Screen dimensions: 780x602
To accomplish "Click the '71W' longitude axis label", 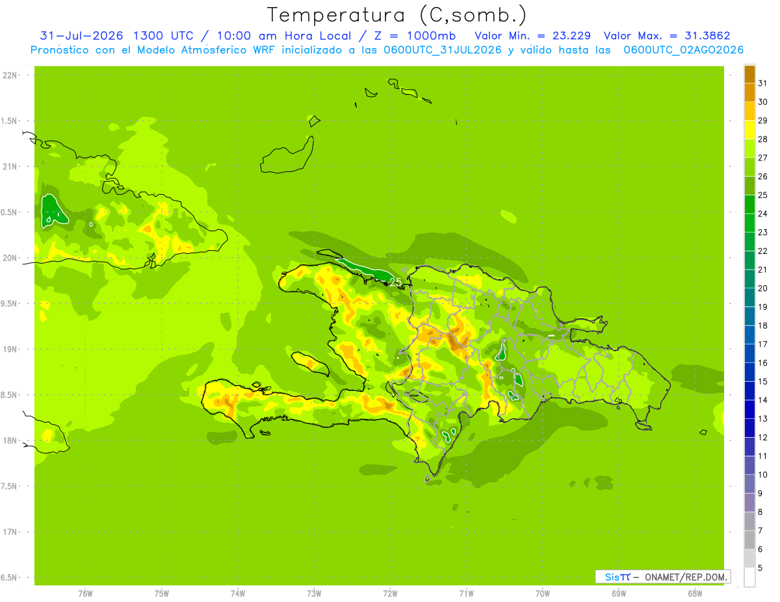I will [x=466, y=594].
